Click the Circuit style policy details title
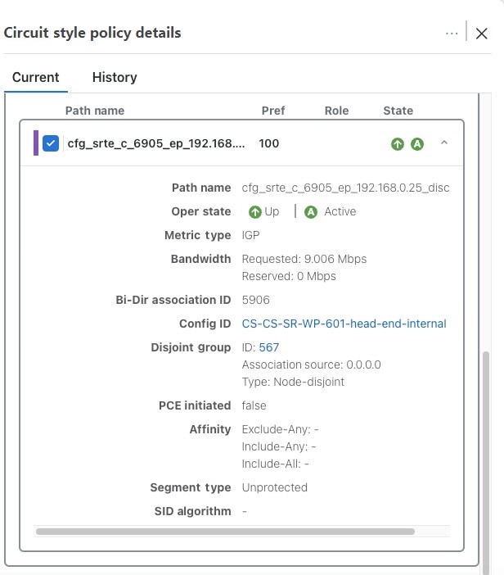The image size is (504, 575). (x=92, y=33)
